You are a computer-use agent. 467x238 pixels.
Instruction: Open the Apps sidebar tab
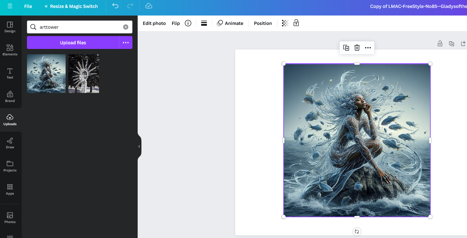click(x=10, y=189)
